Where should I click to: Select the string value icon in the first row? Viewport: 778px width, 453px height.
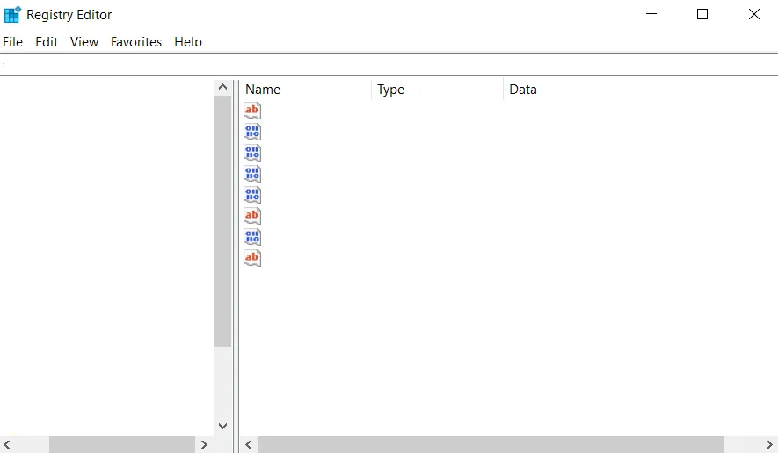tap(252, 110)
